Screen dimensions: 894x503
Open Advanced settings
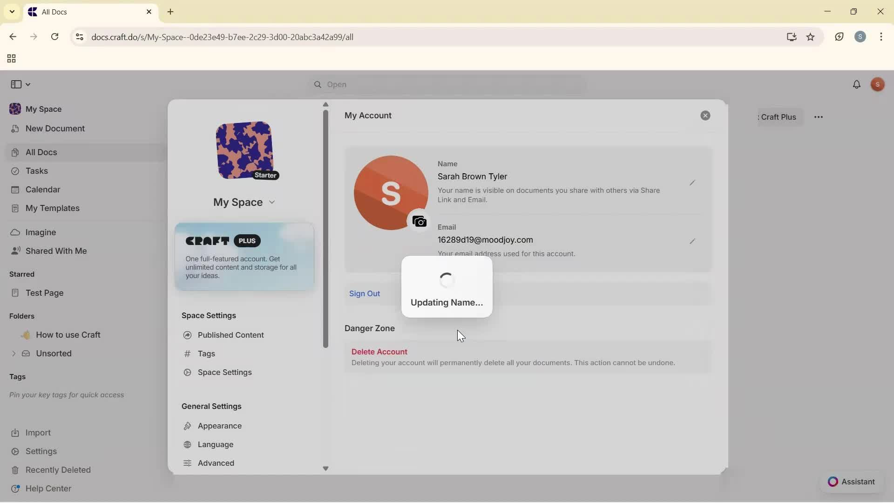pyautogui.click(x=215, y=462)
